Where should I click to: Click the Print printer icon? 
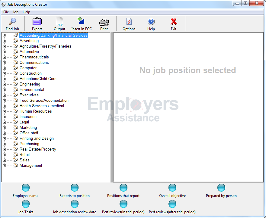click(x=104, y=22)
